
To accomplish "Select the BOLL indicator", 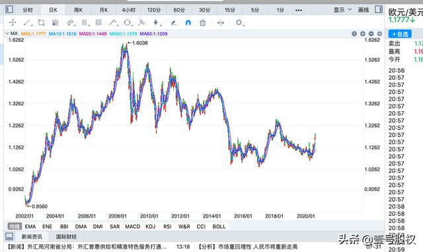I will pyautogui.click(x=219, y=226).
